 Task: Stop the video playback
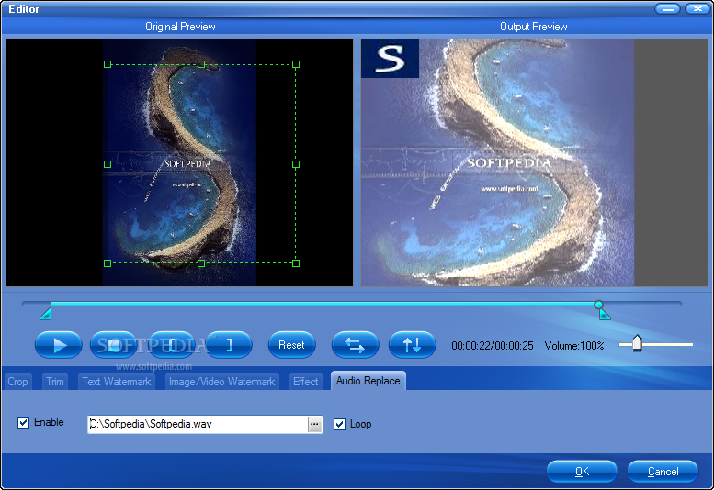114,345
